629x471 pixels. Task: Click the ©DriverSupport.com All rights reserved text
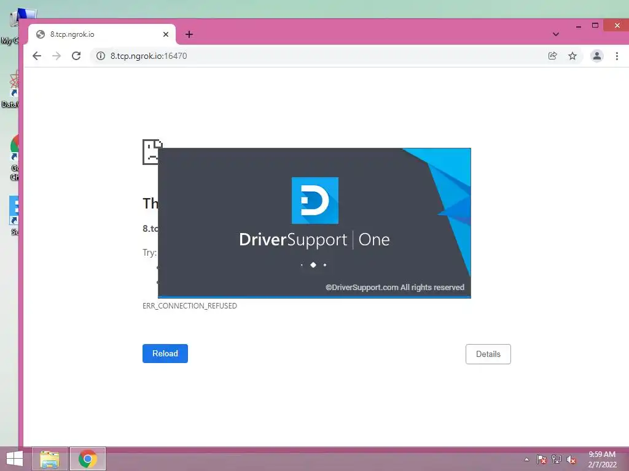[x=395, y=287]
